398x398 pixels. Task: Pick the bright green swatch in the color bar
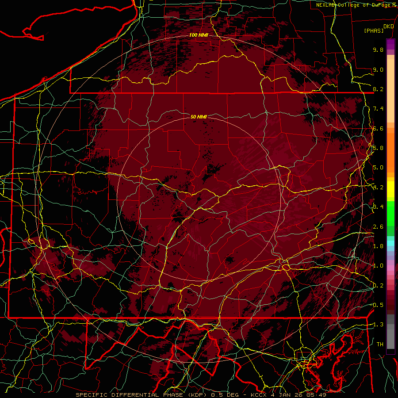(390, 213)
